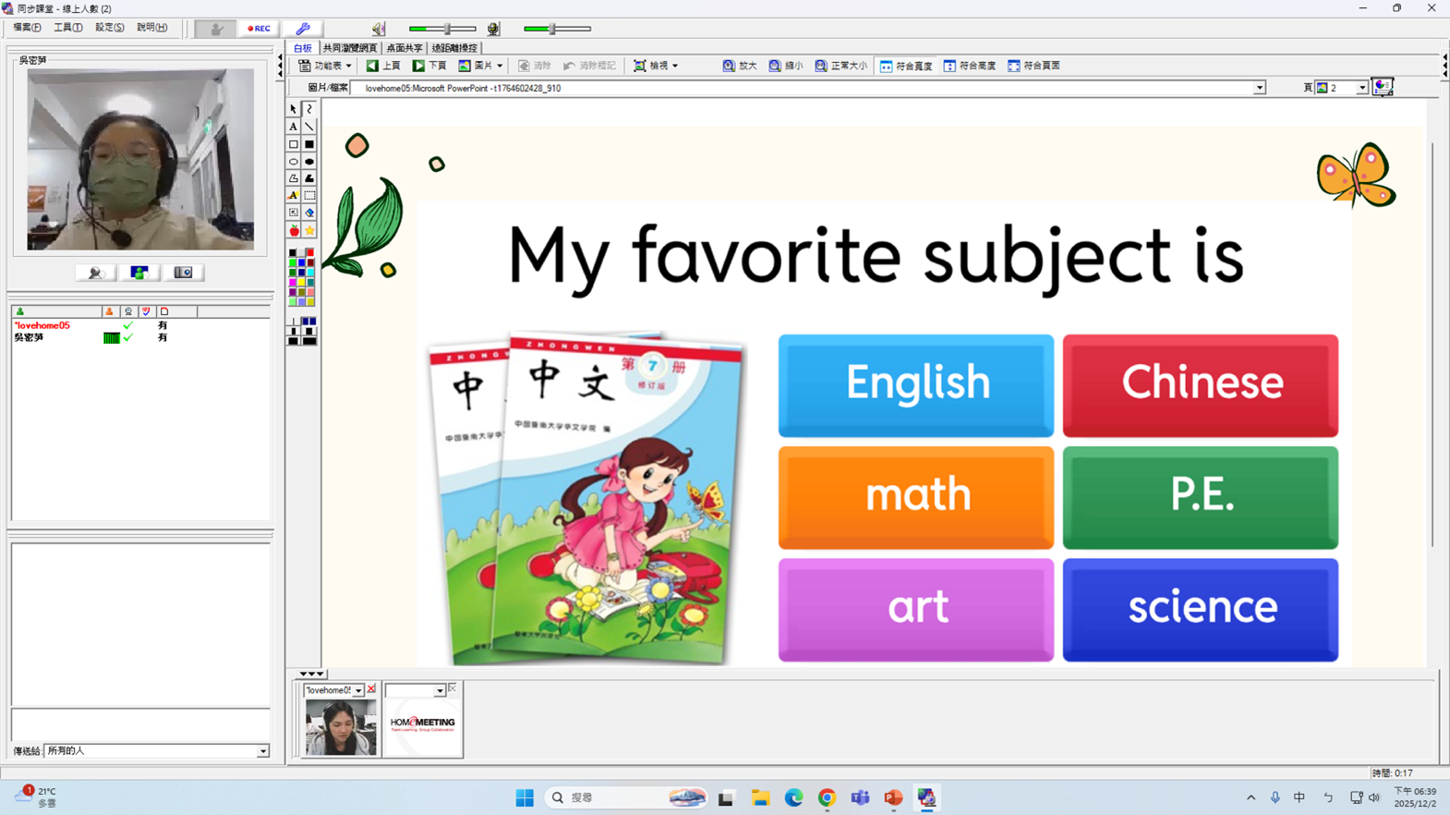Mute the speaker icon
Viewport: 1450px width, 815px height.
point(379,29)
